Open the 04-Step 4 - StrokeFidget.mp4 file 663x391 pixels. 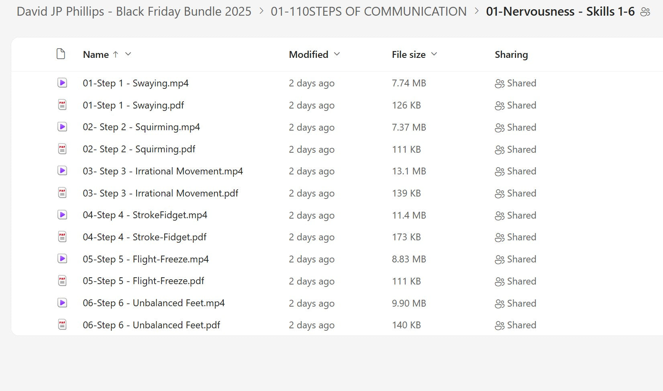145,215
